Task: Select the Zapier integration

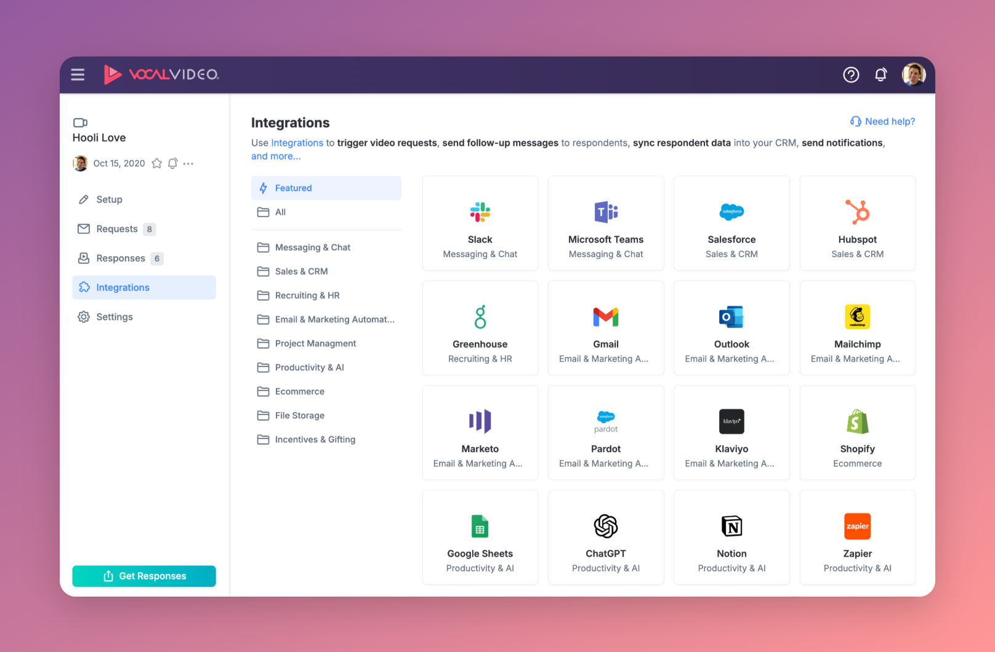Action: (857, 536)
